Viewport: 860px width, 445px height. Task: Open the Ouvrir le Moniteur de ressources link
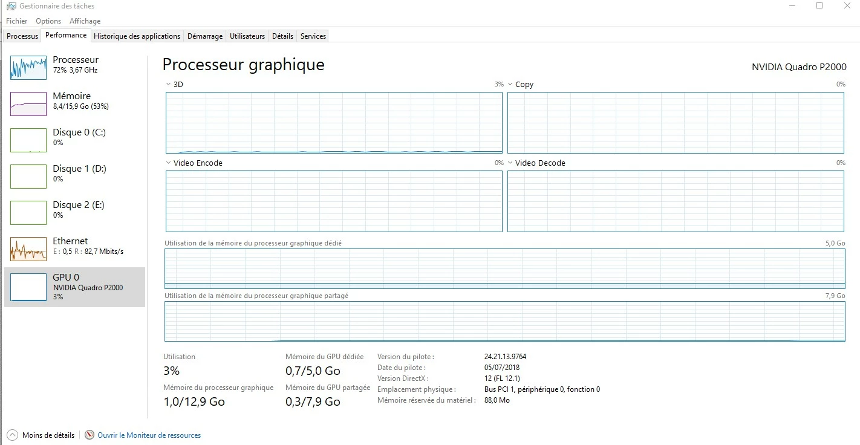(x=149, y=435)
